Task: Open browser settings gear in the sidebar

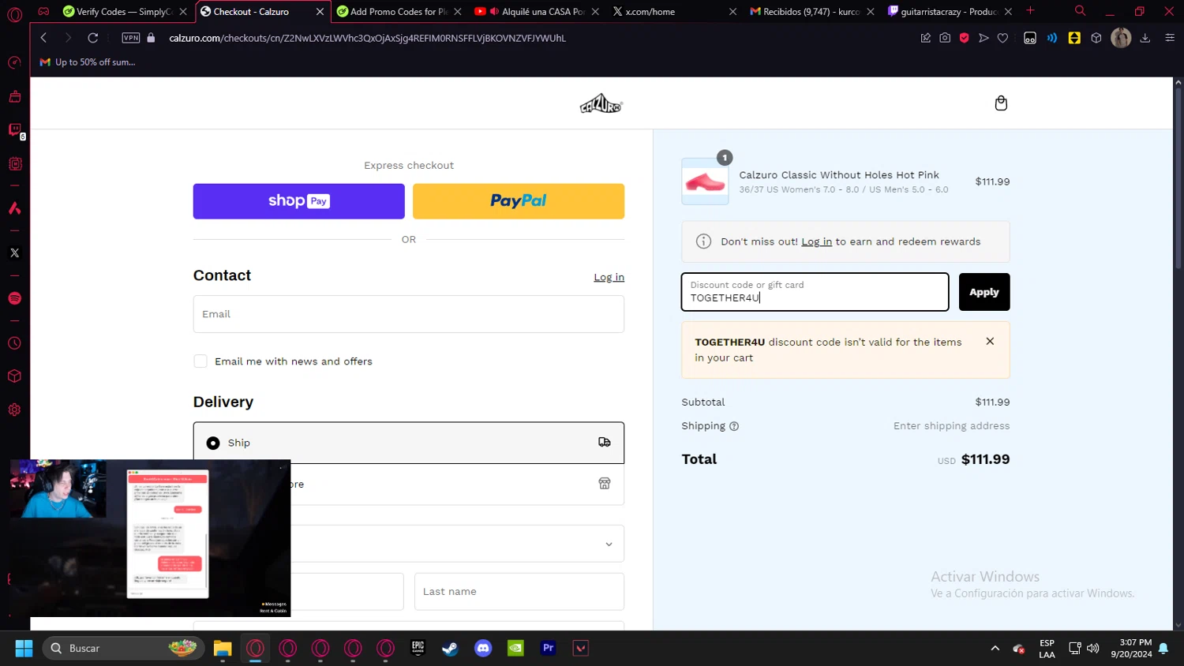Action: coord(14,410)
